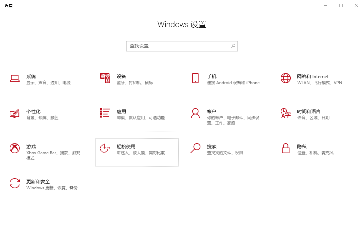364x248 pixels.
Task: Focus the 查找设置 search field
Action: (182, 46)
